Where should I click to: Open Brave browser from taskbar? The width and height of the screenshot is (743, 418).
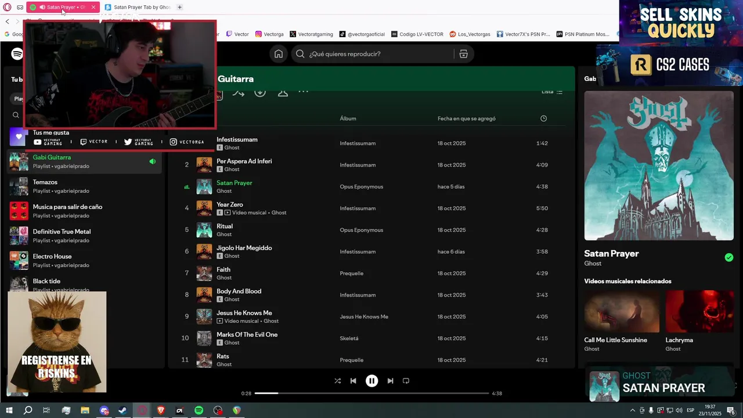[x=161, y=410]
